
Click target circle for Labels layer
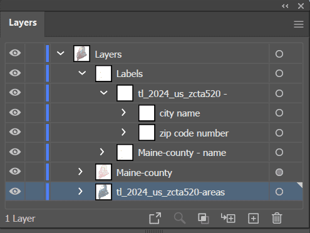tap(279, 73)
